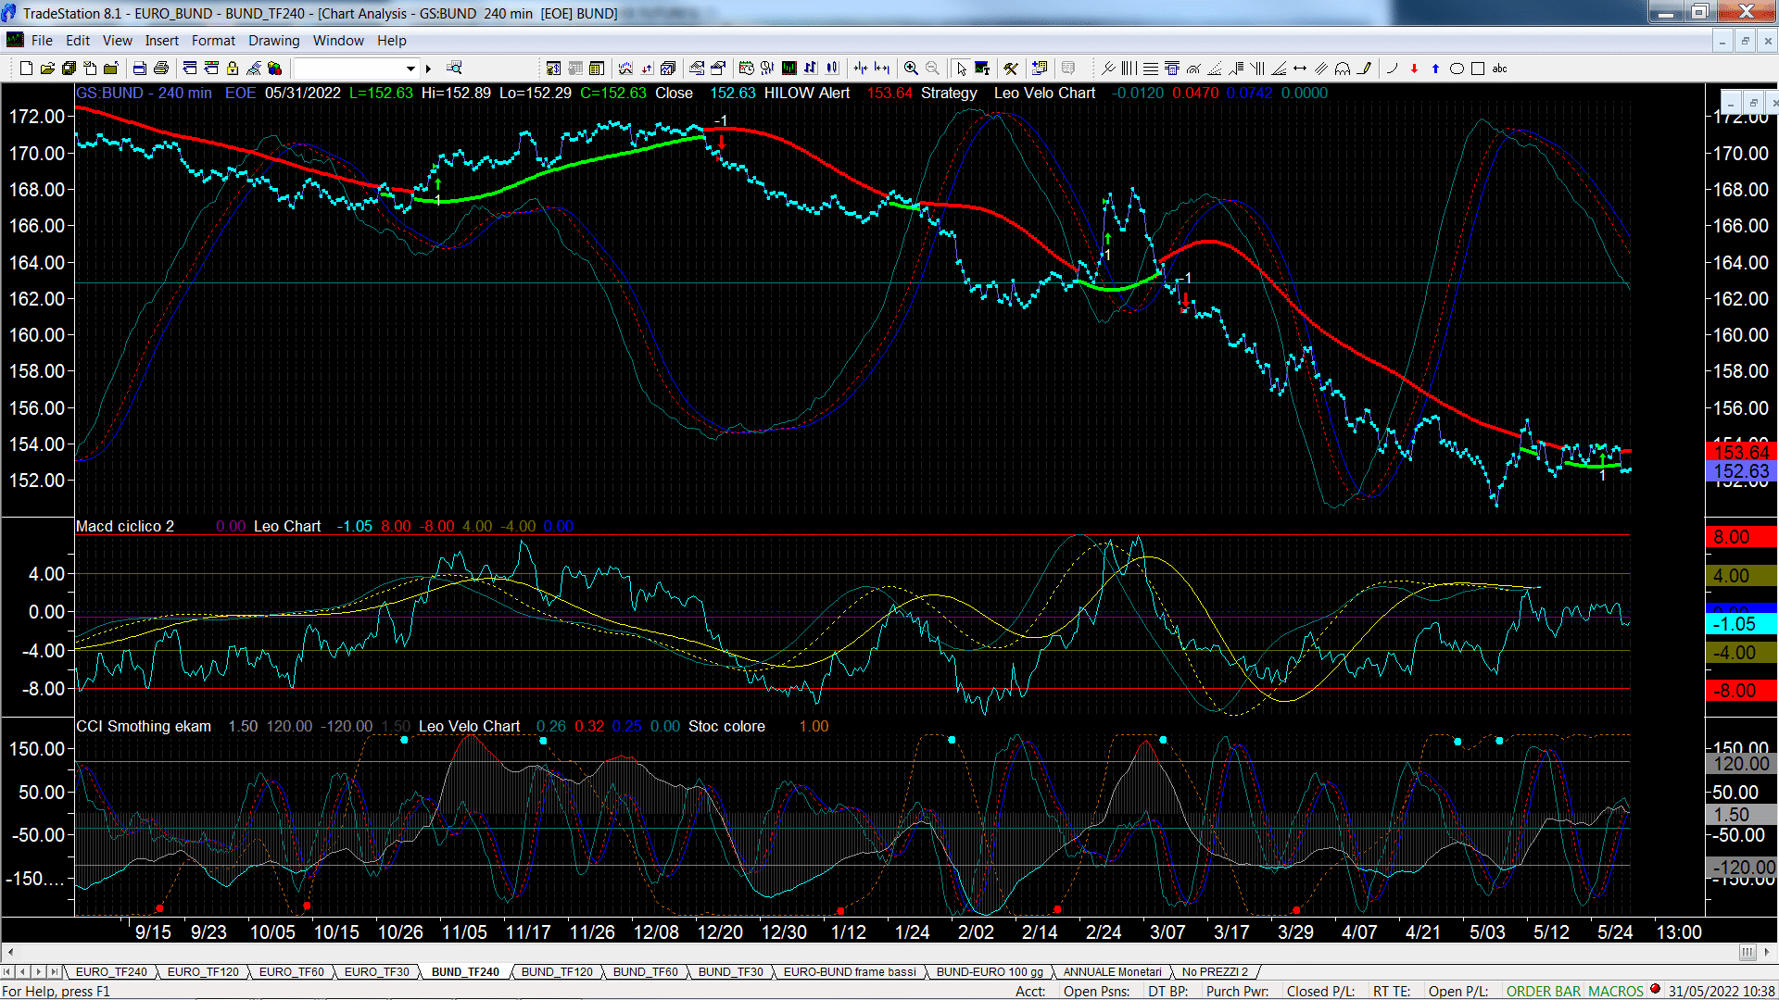Viewport: 1779px width, 1000px height.
Task: Switch to the EURO_TF60 workspace tab
Action: coord(291,972)
